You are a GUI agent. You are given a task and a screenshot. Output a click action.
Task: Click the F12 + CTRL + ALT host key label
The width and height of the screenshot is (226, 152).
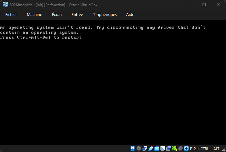point(205,149)
